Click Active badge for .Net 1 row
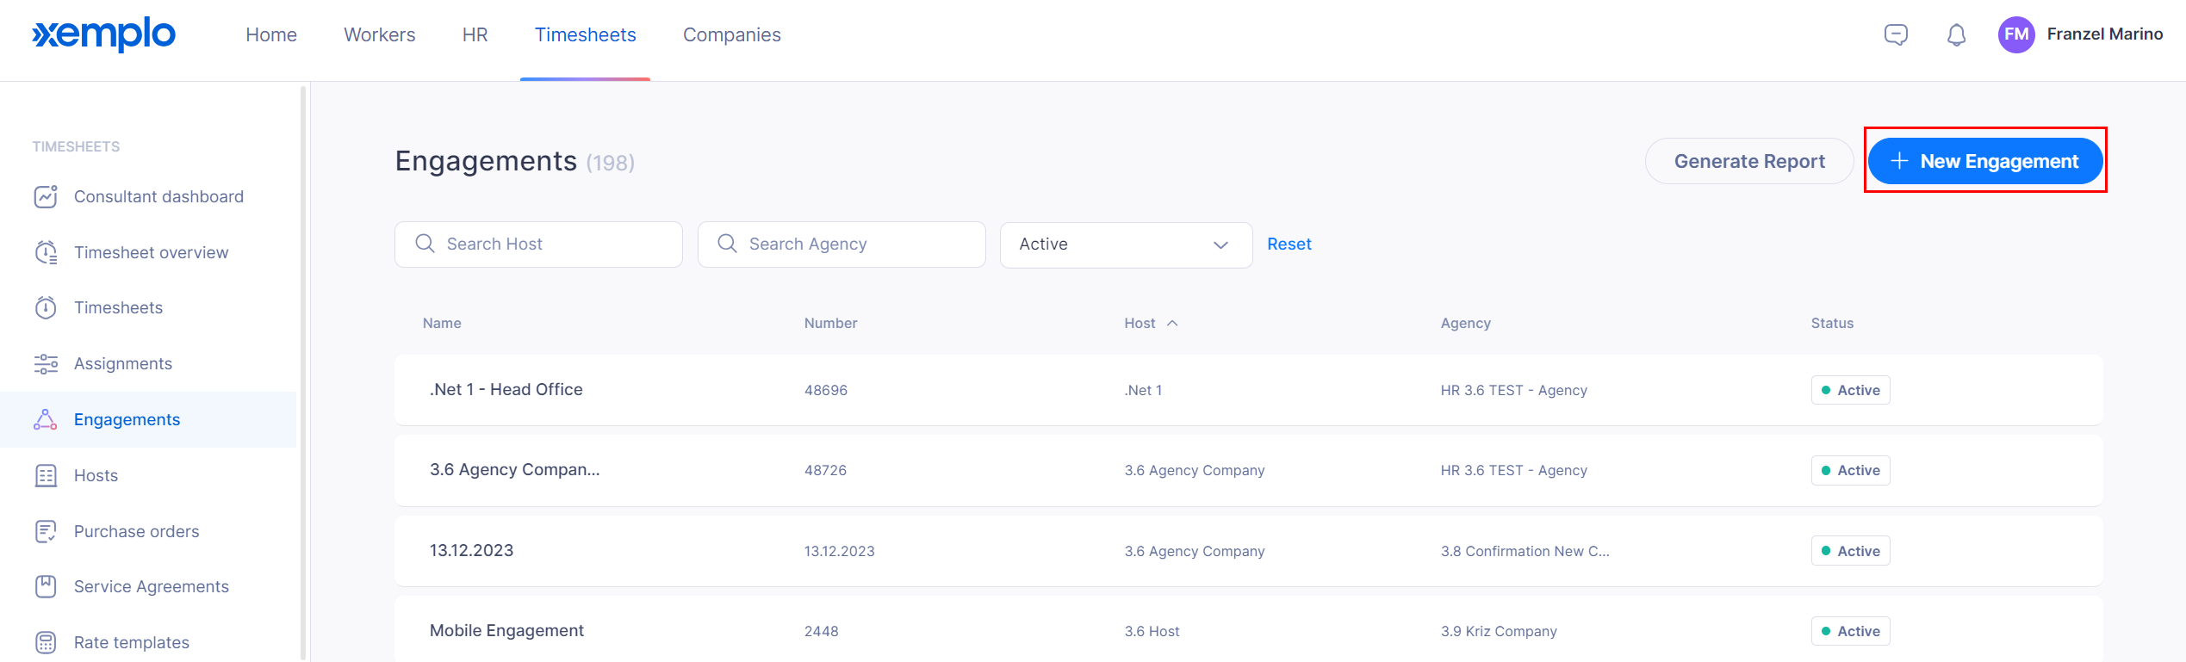Viewport: 2186px width, 662px height. click(1850, 390)
